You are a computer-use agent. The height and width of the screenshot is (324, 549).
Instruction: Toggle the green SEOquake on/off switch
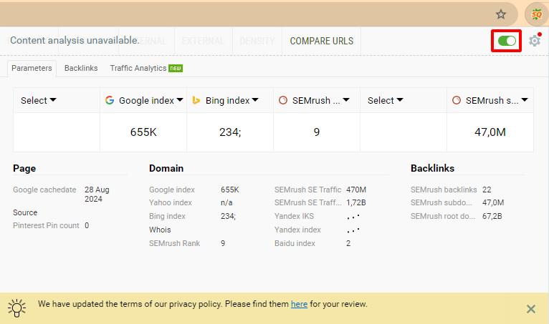[x=507, y=41]
